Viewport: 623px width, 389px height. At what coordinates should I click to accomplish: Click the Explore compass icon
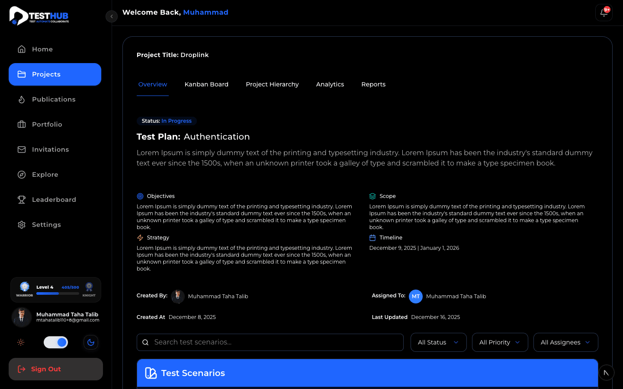(x=22, y=175)
